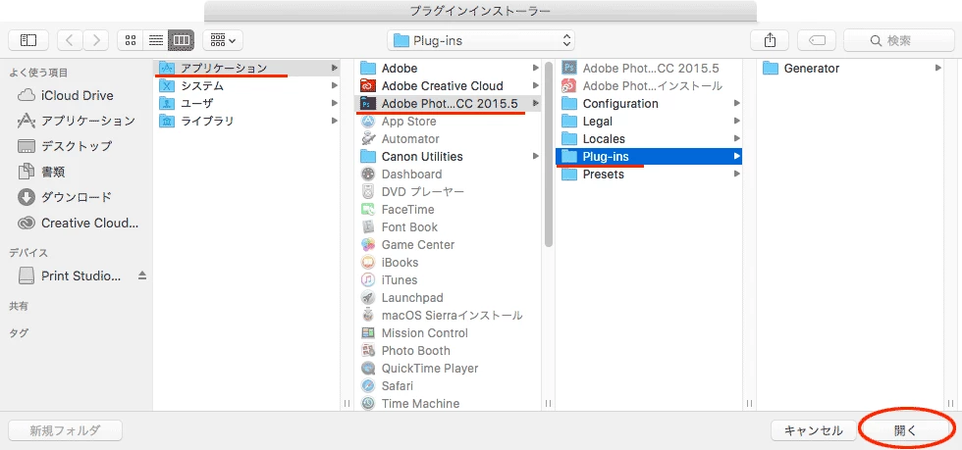Expand the Canon Utilities arrow
The width and height of the screenshot is (962, 450).
(536, 156)
